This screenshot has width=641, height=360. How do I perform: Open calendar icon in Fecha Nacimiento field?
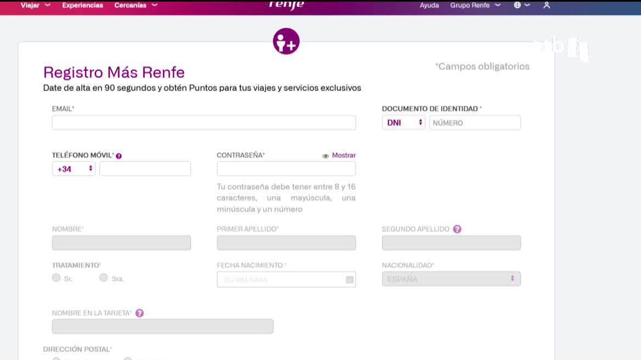point(350,279)
